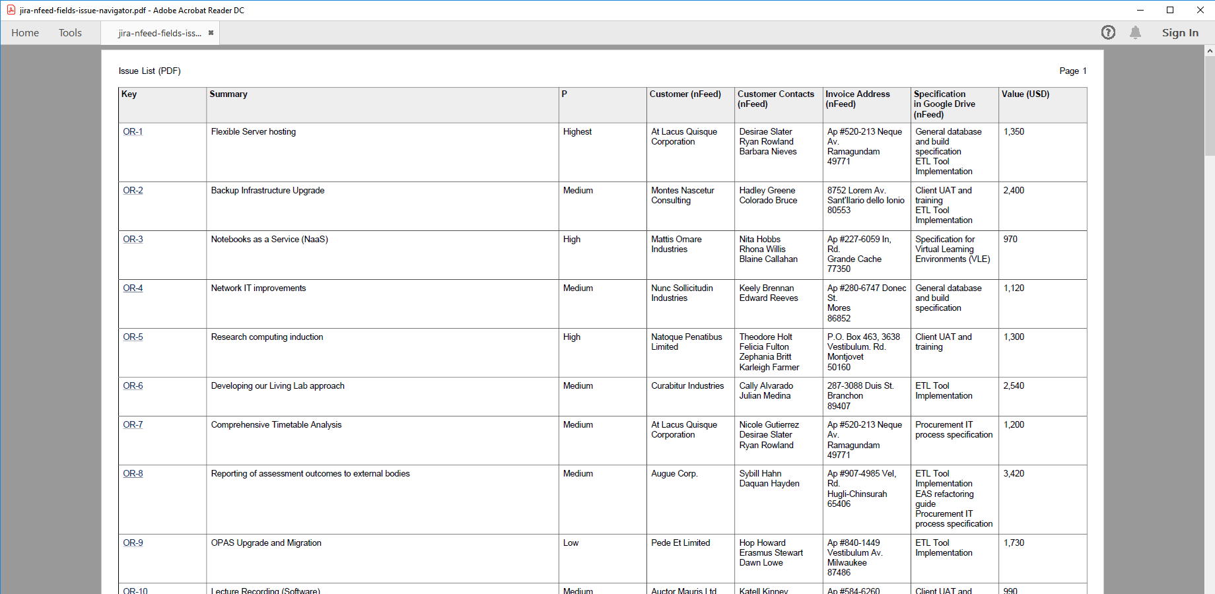Viewport: 1215px width, 594px height.
Task: Open the Help question mark icon
Action: pos(1108,32)
